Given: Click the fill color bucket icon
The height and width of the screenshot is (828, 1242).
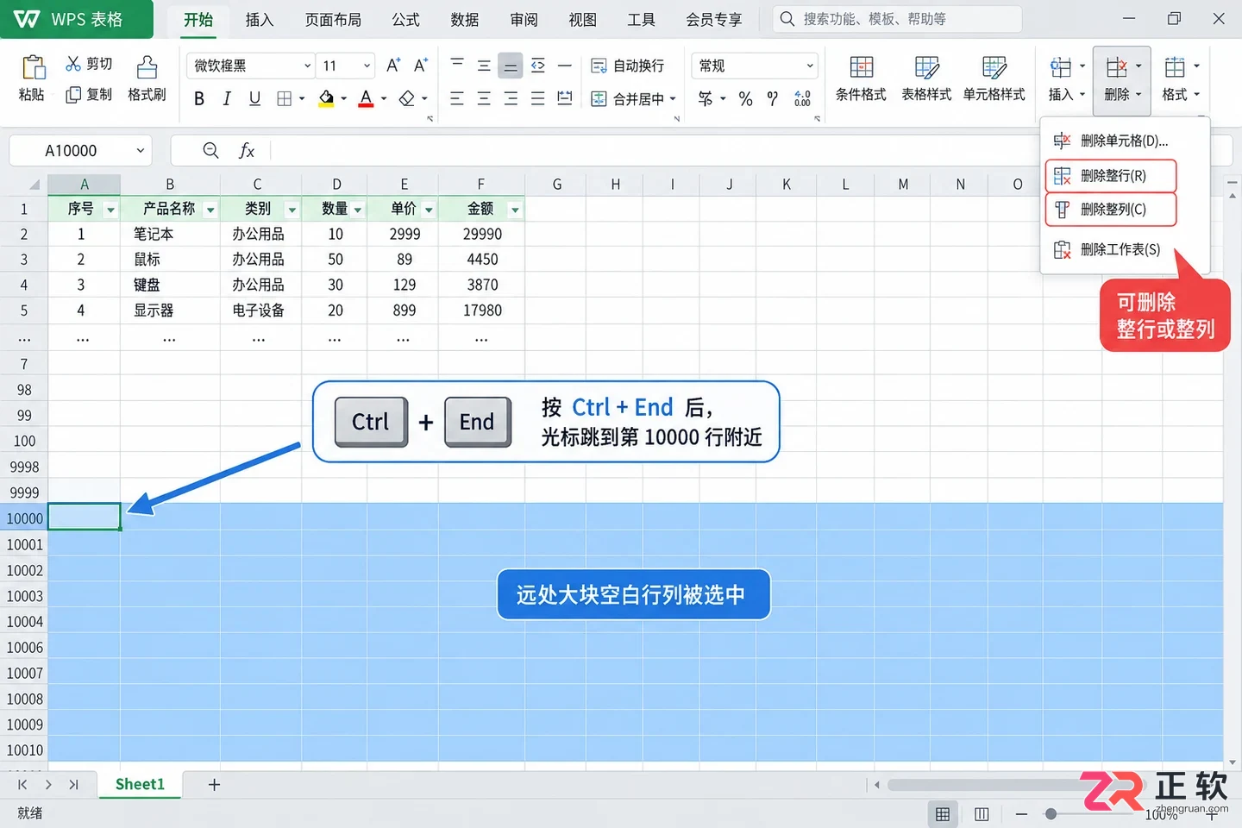Looking at the screenshot, I should pos(326,98).
